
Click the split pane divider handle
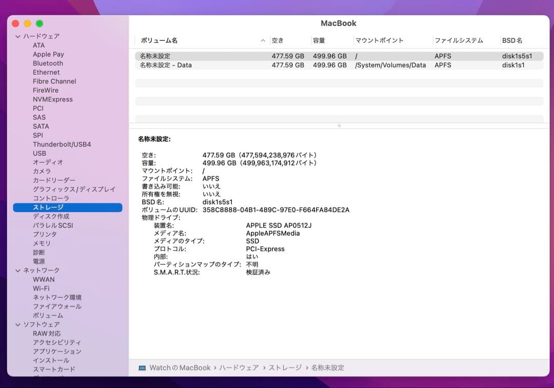[339, 126]
